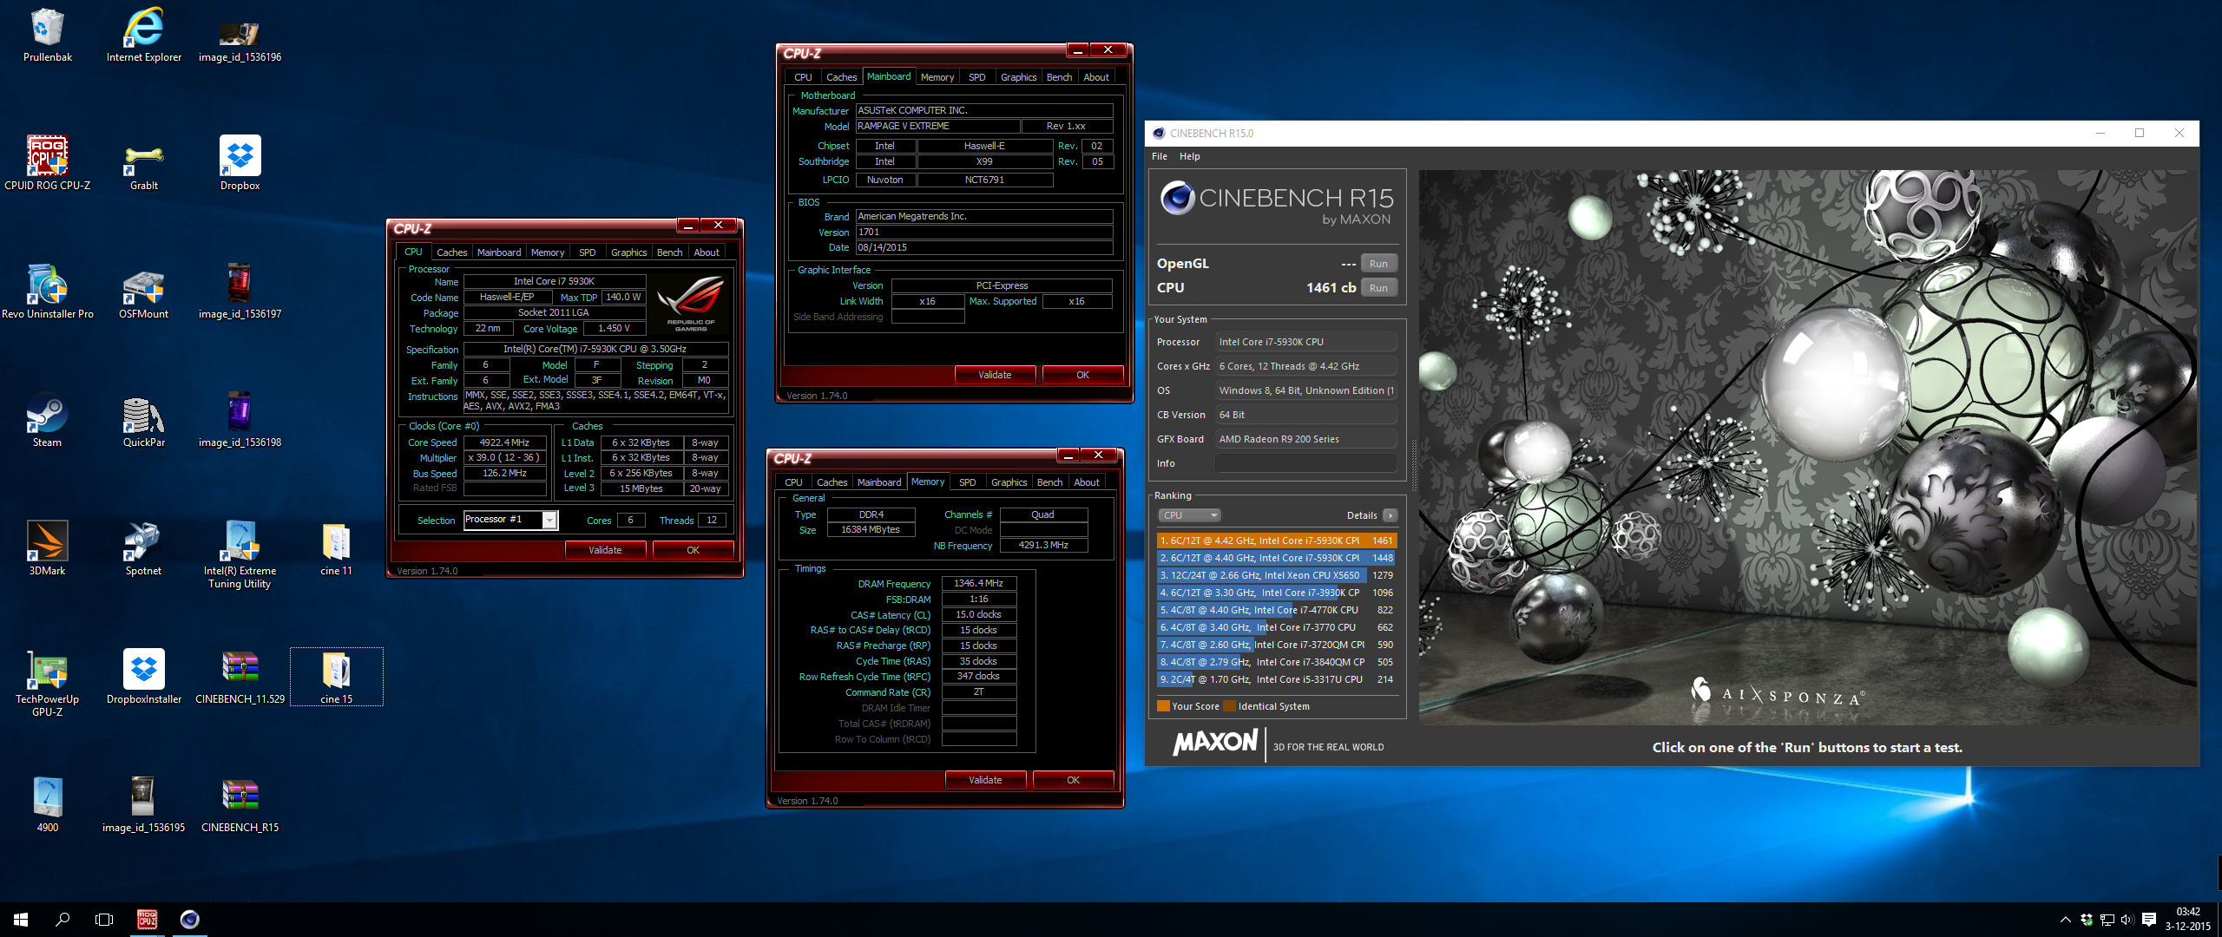The image size is (2222, 937).
Task: Open the Windows Start menu
Action: pyautogui.click(x=21, y=920)
